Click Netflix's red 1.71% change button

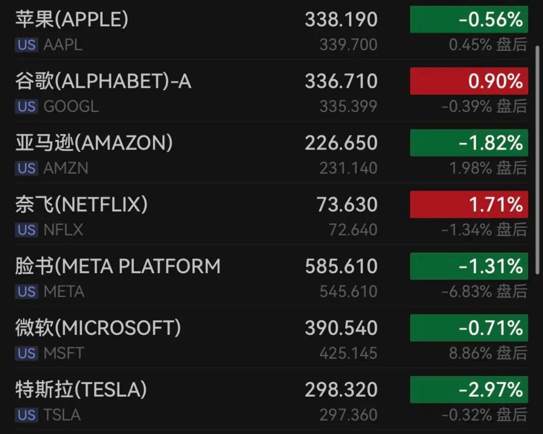click(469, 204)
